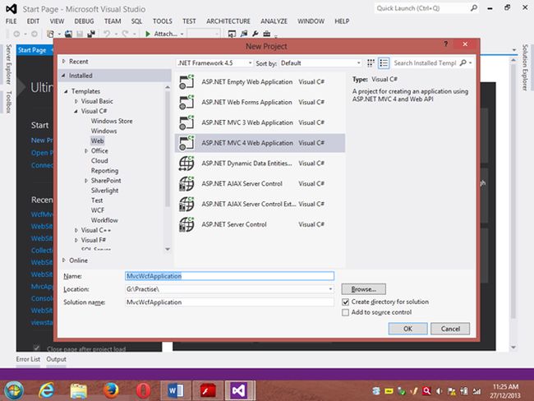Open the DEBUG menu

coord(84,21)
